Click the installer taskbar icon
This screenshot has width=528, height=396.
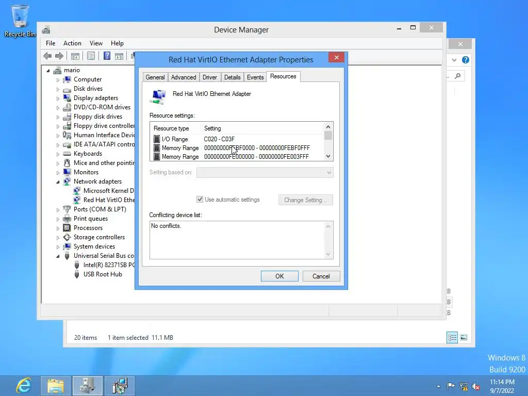[x=120, y=386]
